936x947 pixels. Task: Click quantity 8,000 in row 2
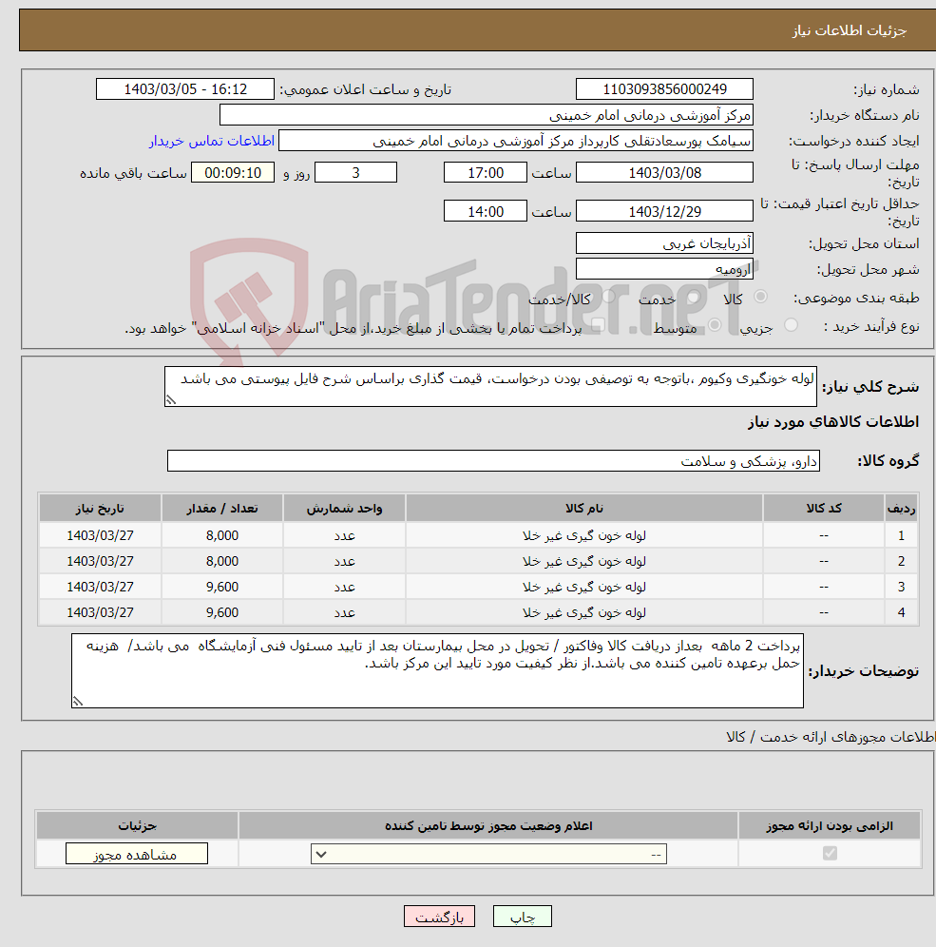[x=222, y=561]
